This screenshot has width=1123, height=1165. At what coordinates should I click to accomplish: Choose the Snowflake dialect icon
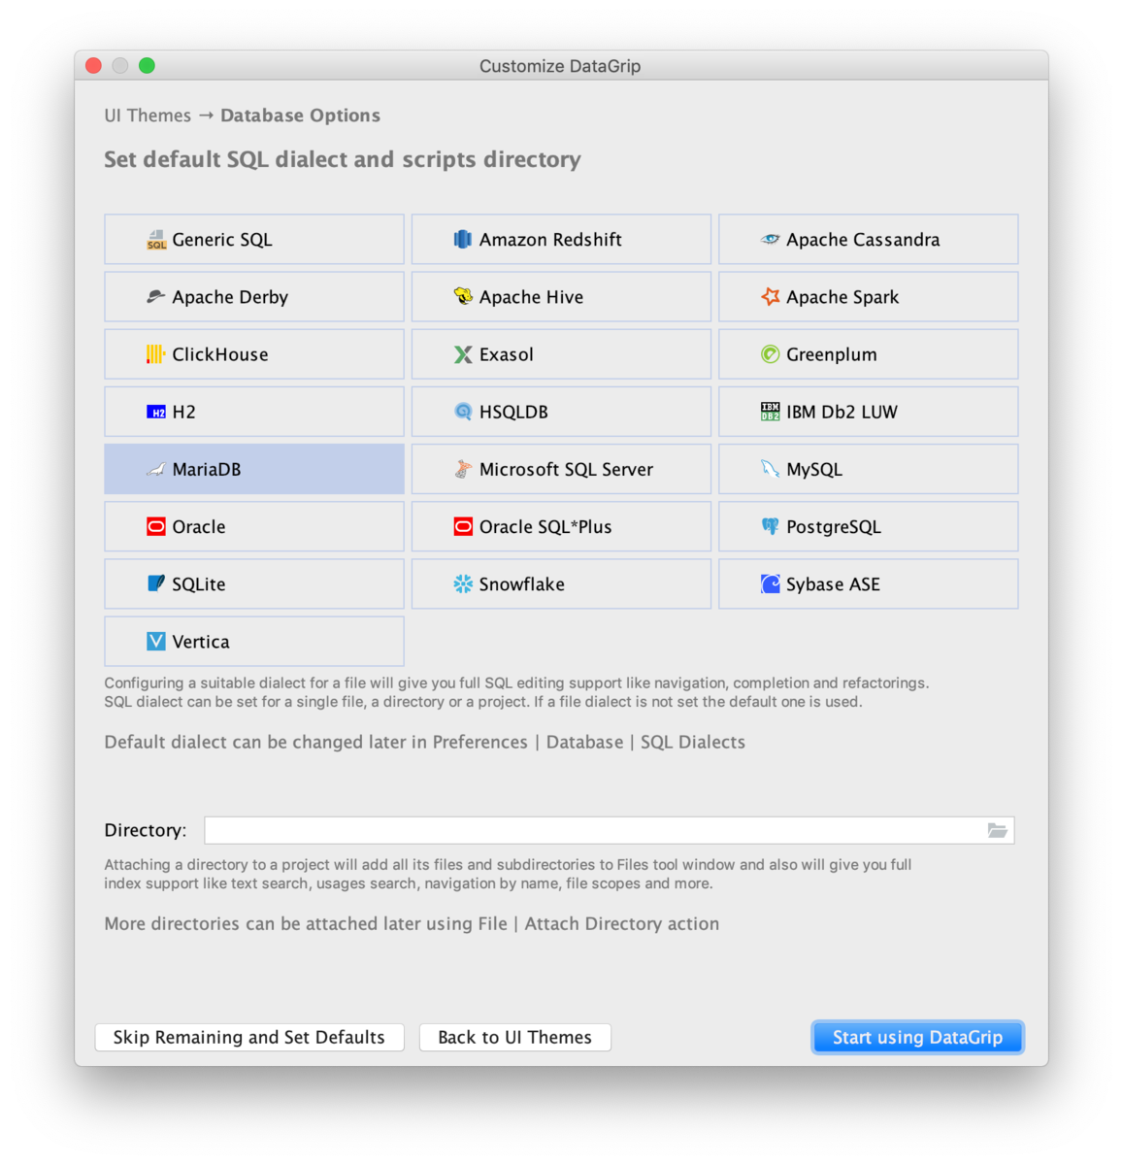(x=463, y=583)
